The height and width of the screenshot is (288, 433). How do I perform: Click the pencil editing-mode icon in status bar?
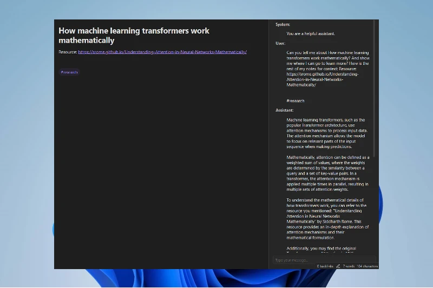click(x=338, y=266)
